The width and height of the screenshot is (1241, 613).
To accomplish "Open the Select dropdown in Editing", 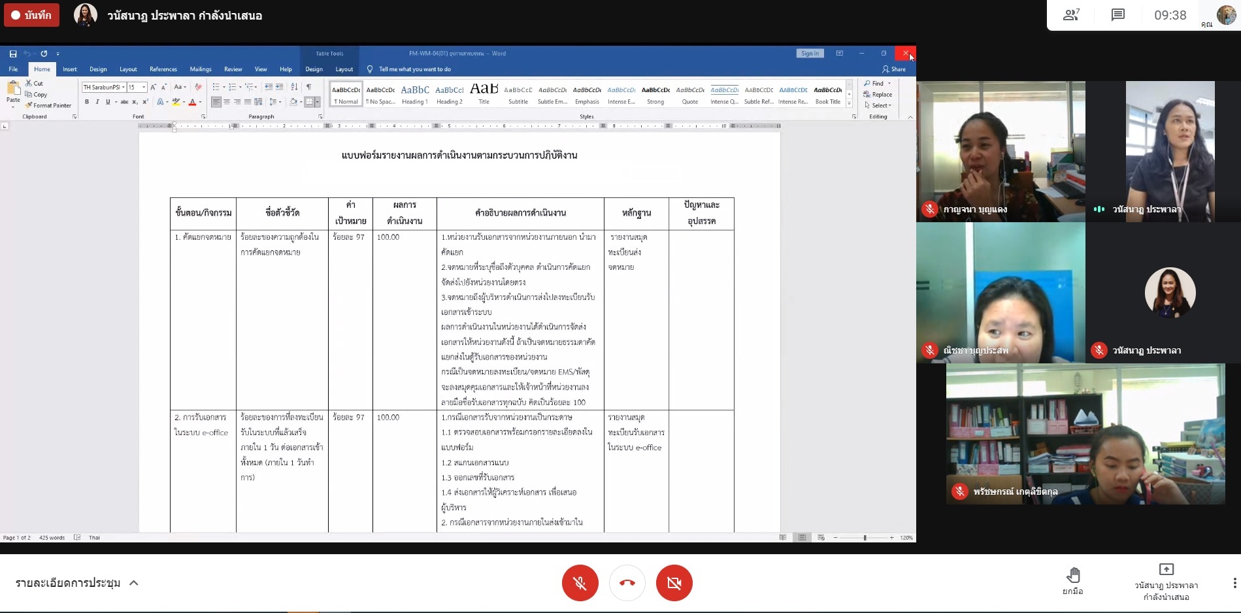I will tap(880, 105).
